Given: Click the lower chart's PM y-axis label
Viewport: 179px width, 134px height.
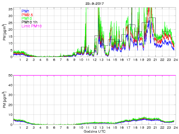Looking at the screenshot, I should coord(4,100).
